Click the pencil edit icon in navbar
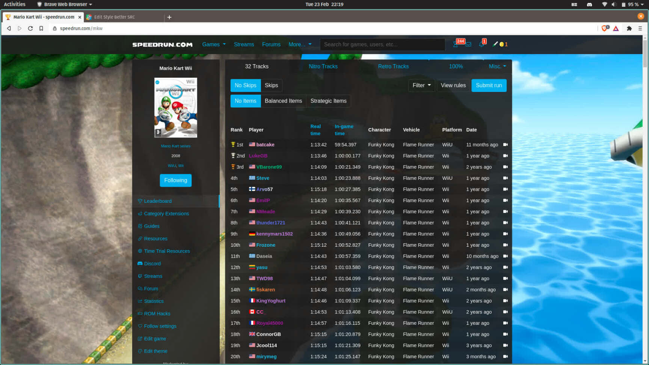The image size is (649, 365). [495, 44]
